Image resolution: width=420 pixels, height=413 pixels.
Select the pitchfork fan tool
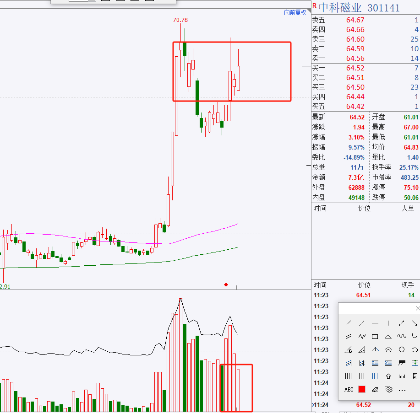[375, 349]
